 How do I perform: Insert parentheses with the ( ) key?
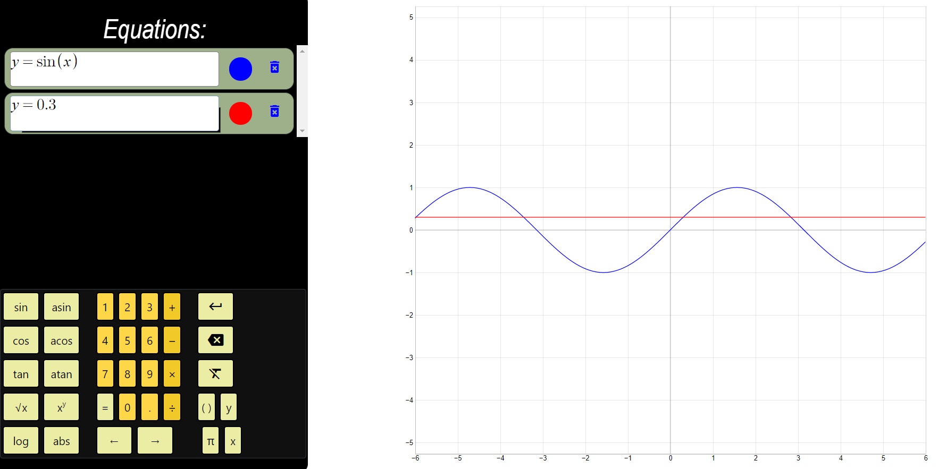(206, 407)
